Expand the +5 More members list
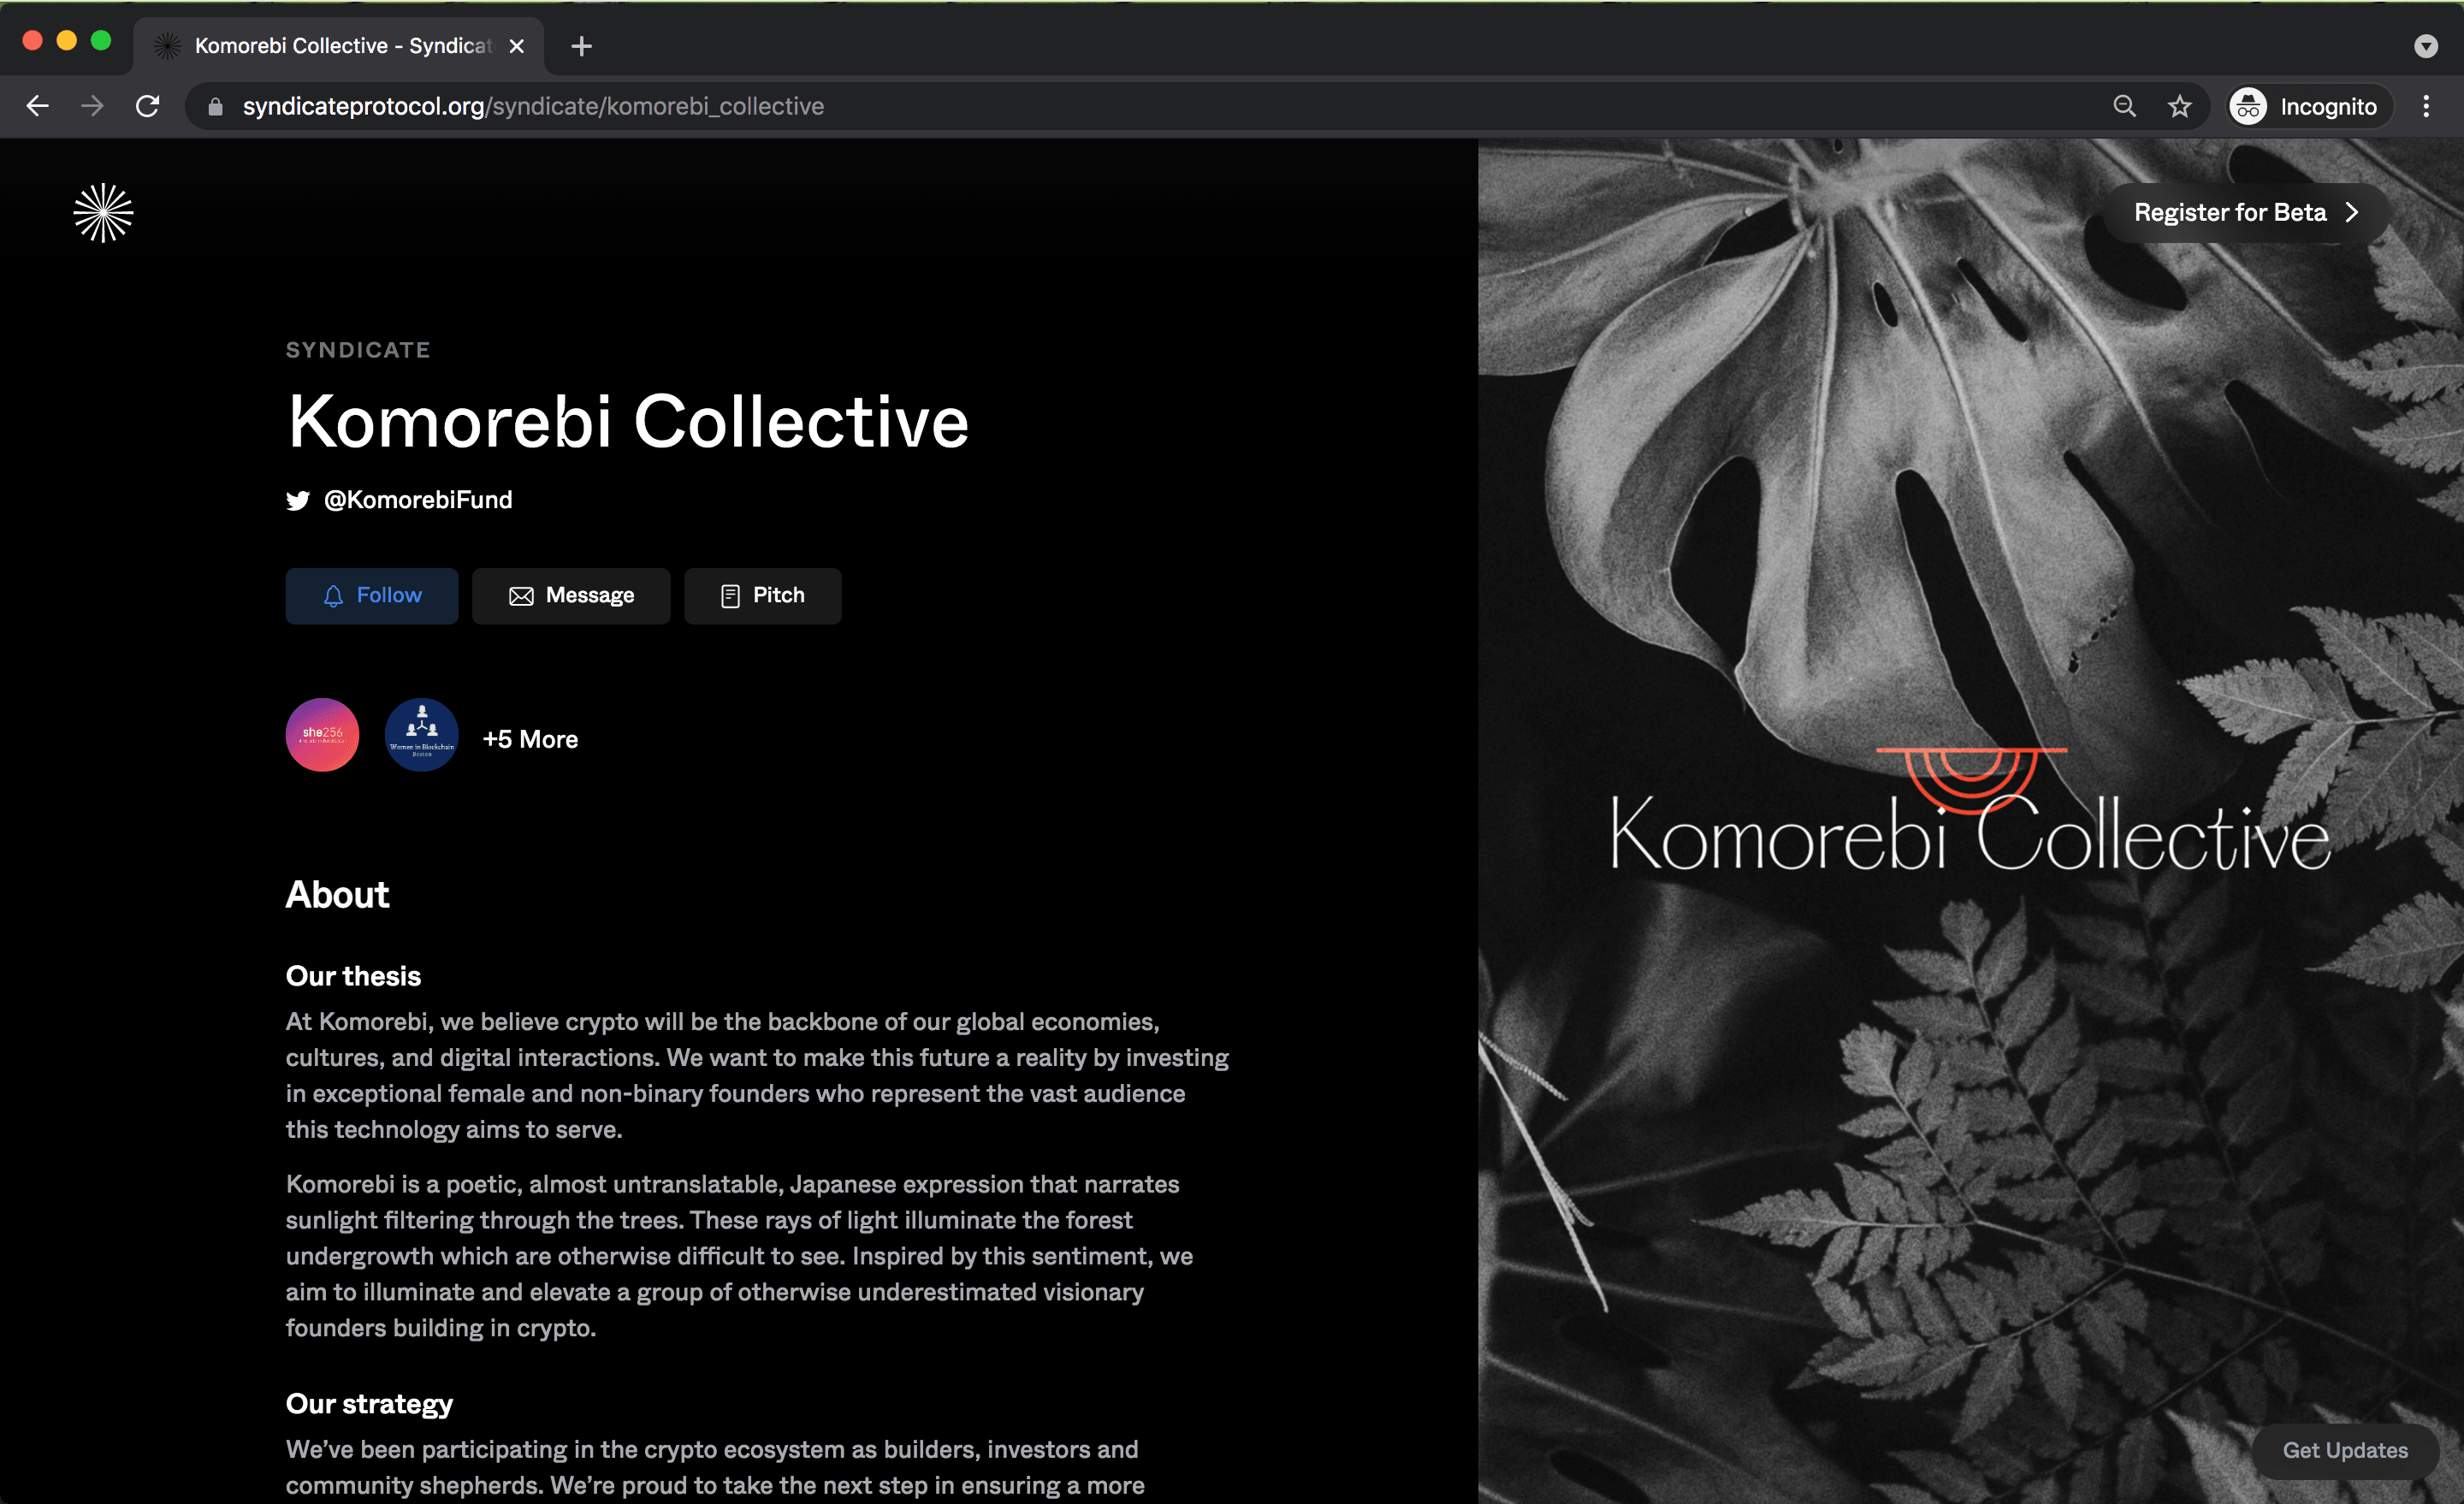This screenshot has height=1504, width=2464. (x=530, y=739)
